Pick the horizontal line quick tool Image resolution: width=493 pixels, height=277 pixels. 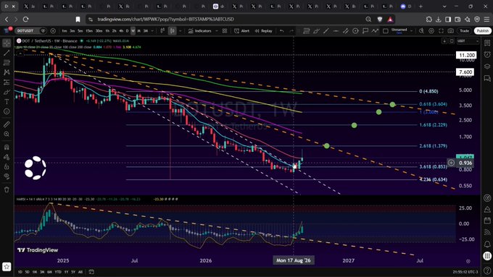pyautogui.click(x=336, y=31)
